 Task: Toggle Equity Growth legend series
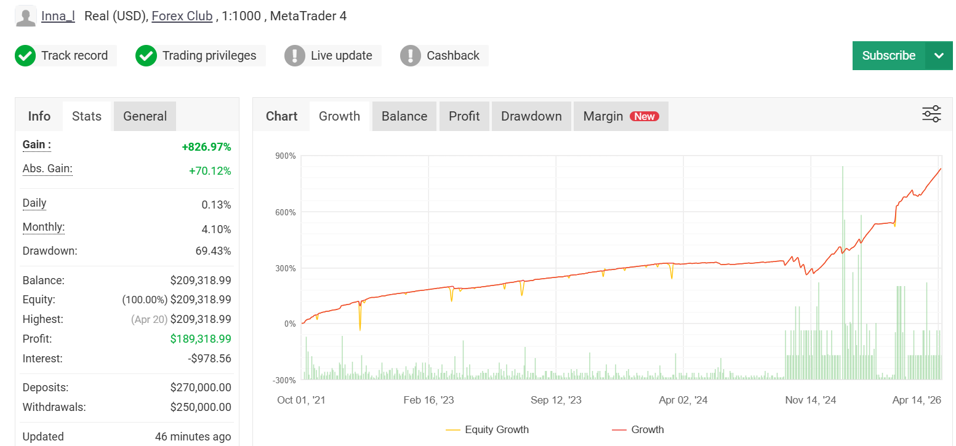486,429
